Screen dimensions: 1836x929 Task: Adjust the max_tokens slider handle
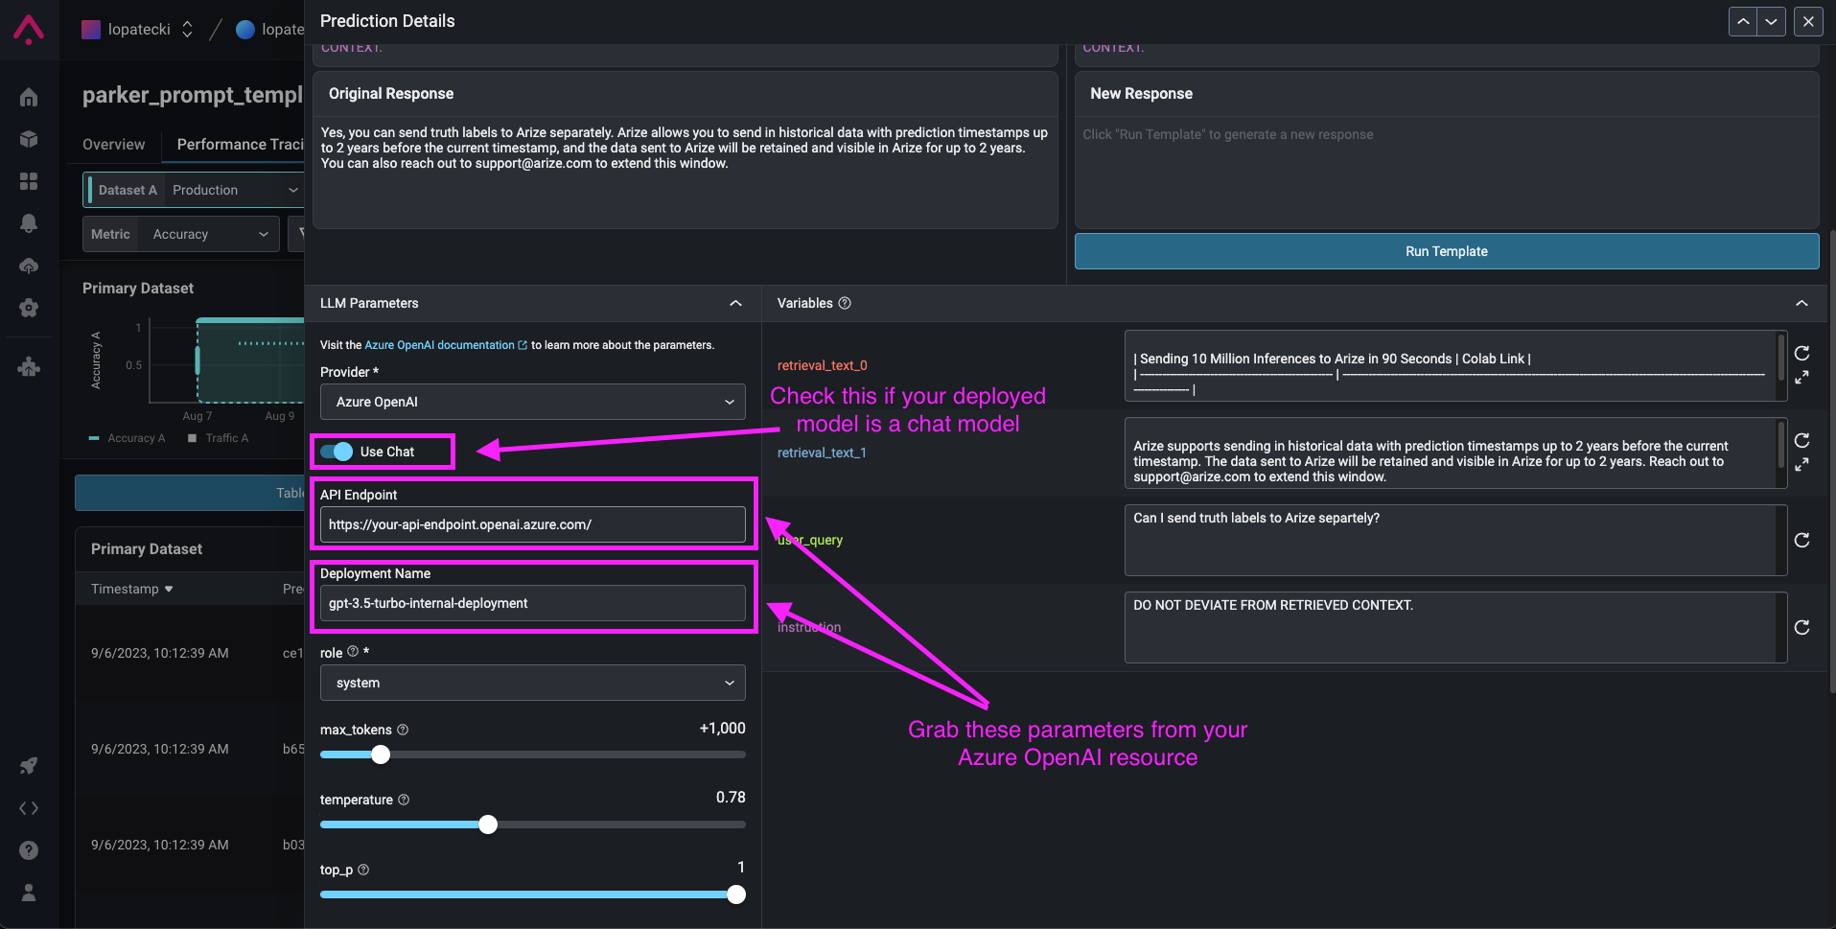click(x=381, y=755)
